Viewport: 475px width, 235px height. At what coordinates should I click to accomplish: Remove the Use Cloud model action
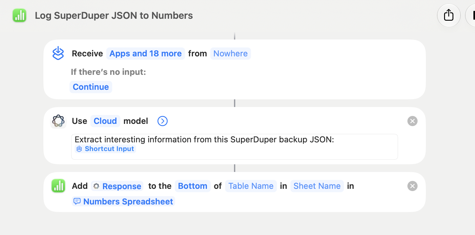(413, 121)
